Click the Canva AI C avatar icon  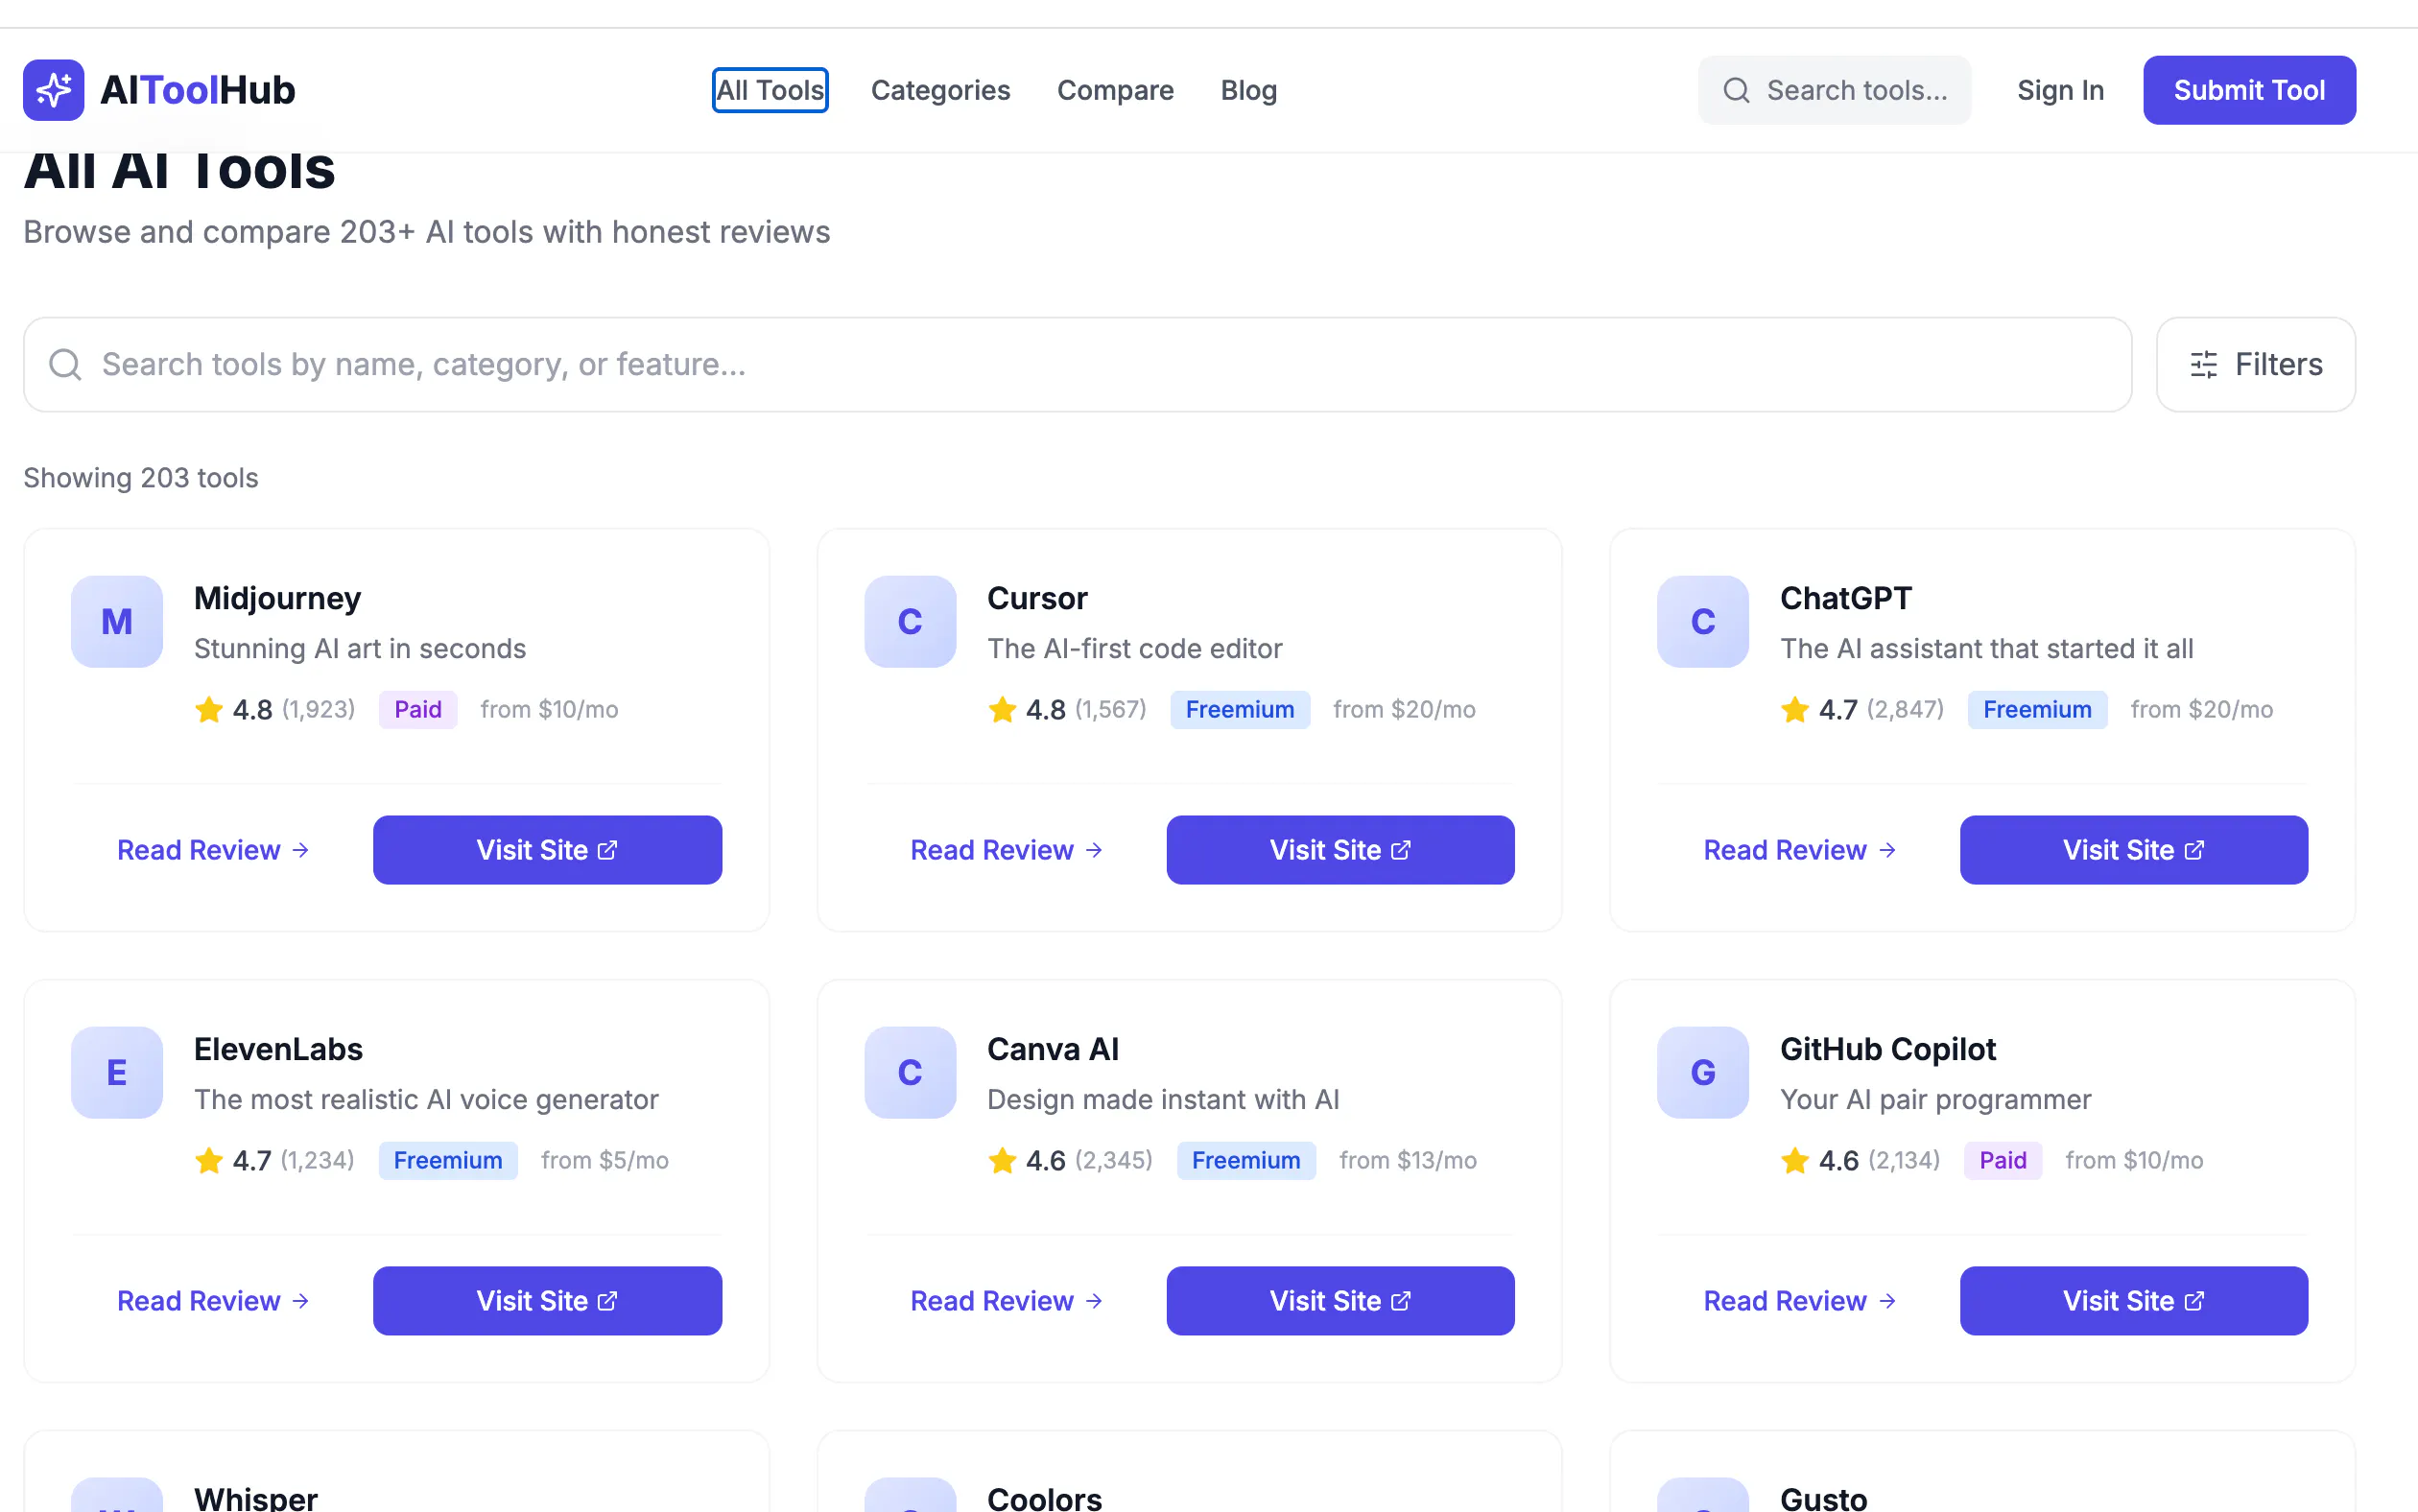[910, 1073]
